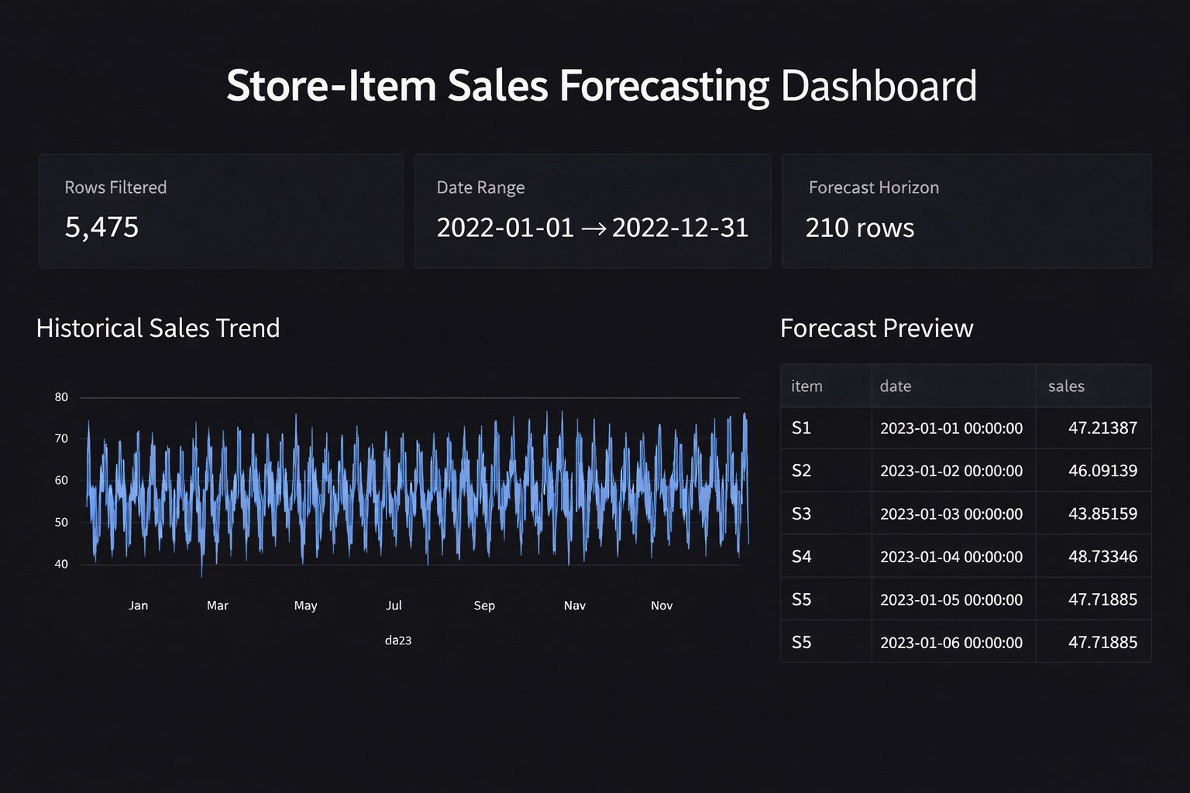Select the May axis label

click(305, 606)
